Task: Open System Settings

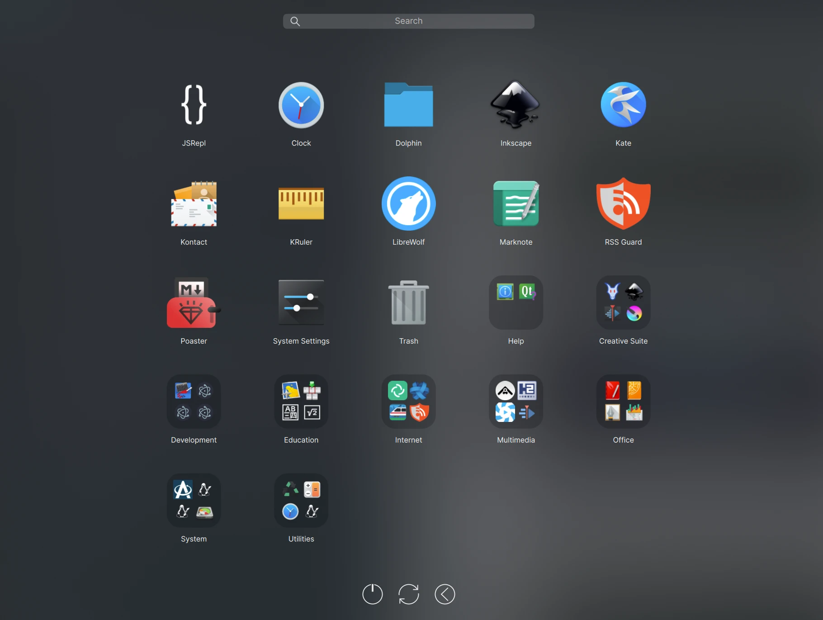Action: point(301,303)
